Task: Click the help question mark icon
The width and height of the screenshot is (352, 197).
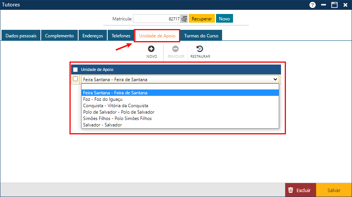Action: coord(312,5)
